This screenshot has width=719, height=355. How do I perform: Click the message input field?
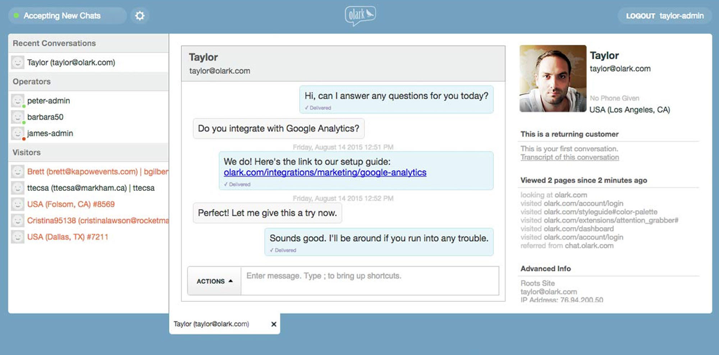370,281
